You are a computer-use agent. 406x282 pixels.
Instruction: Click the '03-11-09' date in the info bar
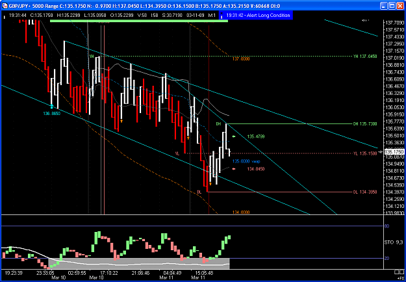click(194, 16)
